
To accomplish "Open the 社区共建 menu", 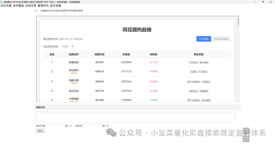I will (6, 6).
